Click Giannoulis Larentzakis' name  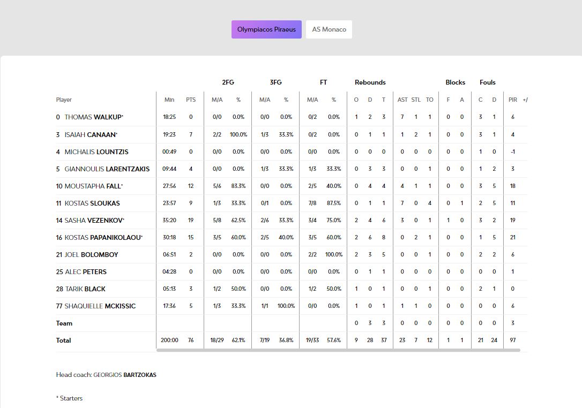point(107,169)
